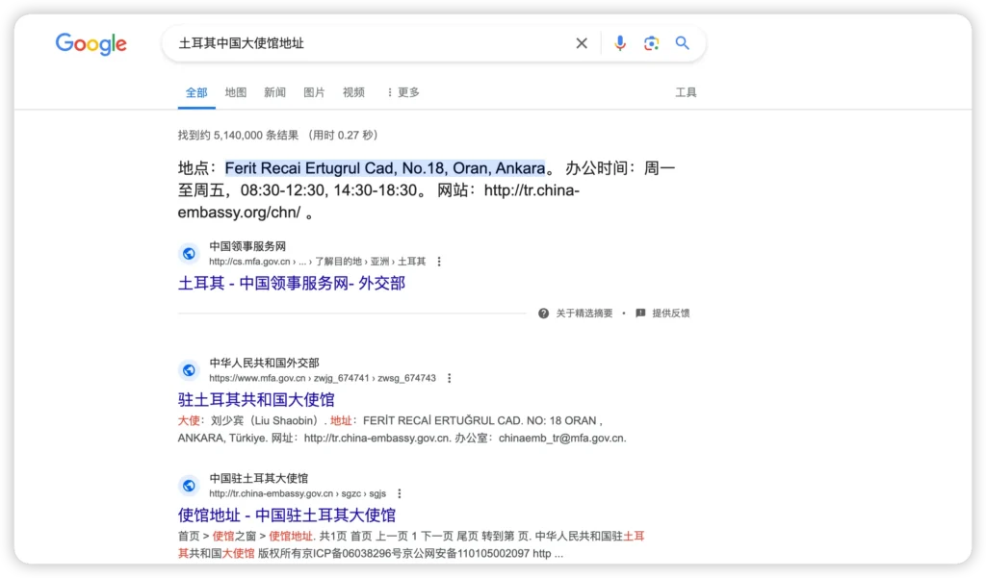Open the 工具 search tools
This screenshot has width=986, height=578.
686,92
